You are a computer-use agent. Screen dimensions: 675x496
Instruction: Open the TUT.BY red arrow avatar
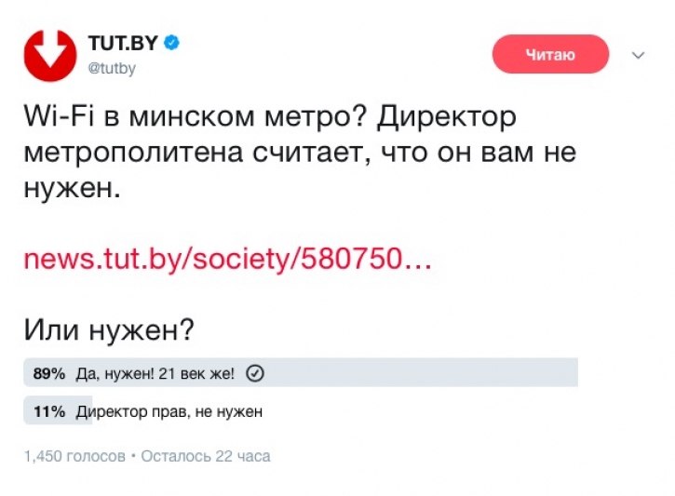(x=50, y=55)
